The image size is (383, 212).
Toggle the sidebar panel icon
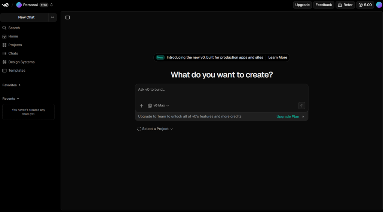[x=68, y=17]
